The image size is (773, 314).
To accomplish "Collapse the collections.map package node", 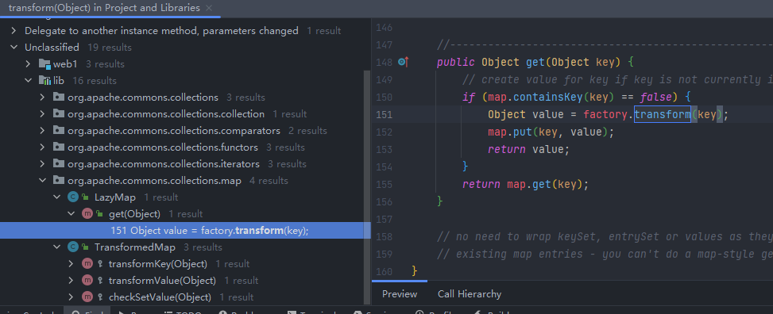I will [x=42, y=181].
